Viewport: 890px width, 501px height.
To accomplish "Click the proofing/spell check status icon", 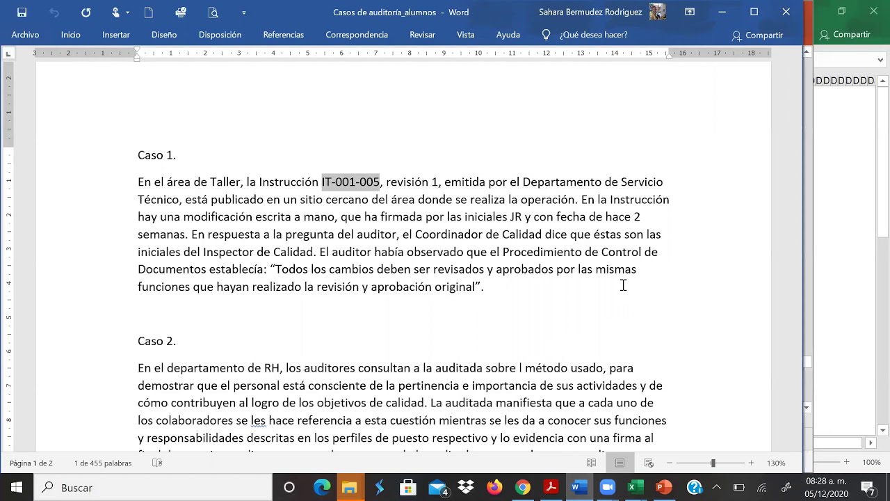I will pos(157,463).
